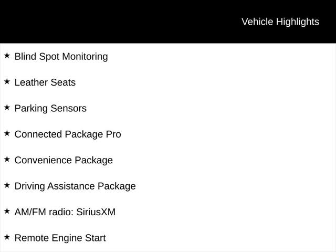This screenshot has width=336, height=252.
Task: Click the word "SiriusXM"
Action: [96, 212]
